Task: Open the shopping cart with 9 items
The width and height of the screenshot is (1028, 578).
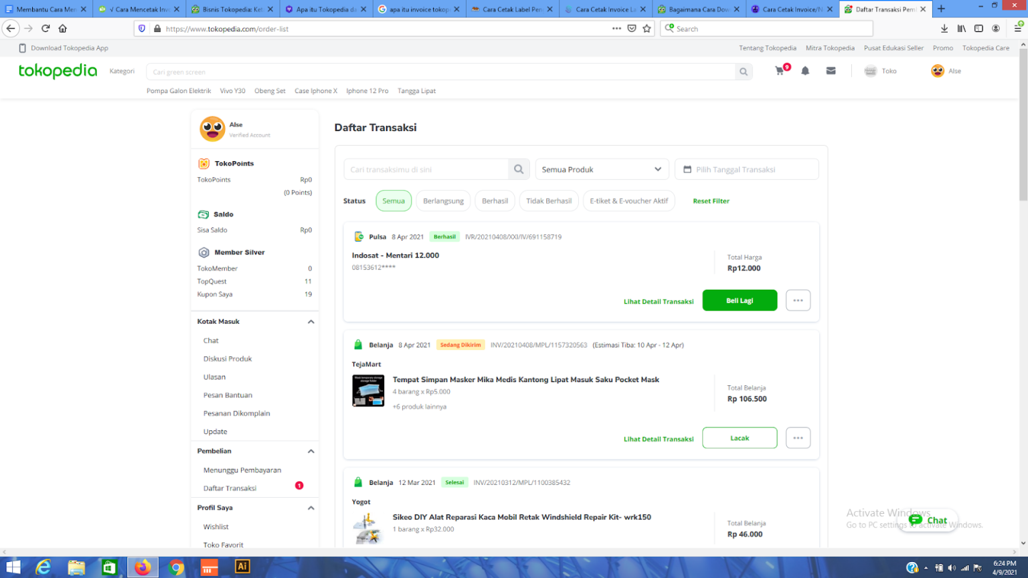Action: click(779, 70)
